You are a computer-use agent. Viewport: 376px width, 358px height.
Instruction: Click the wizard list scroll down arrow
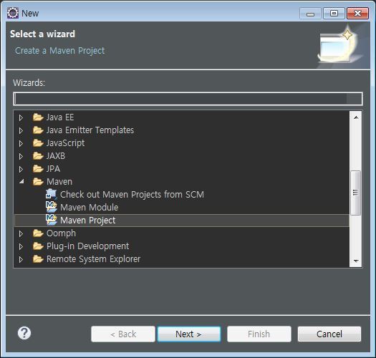tap(356, 261)
